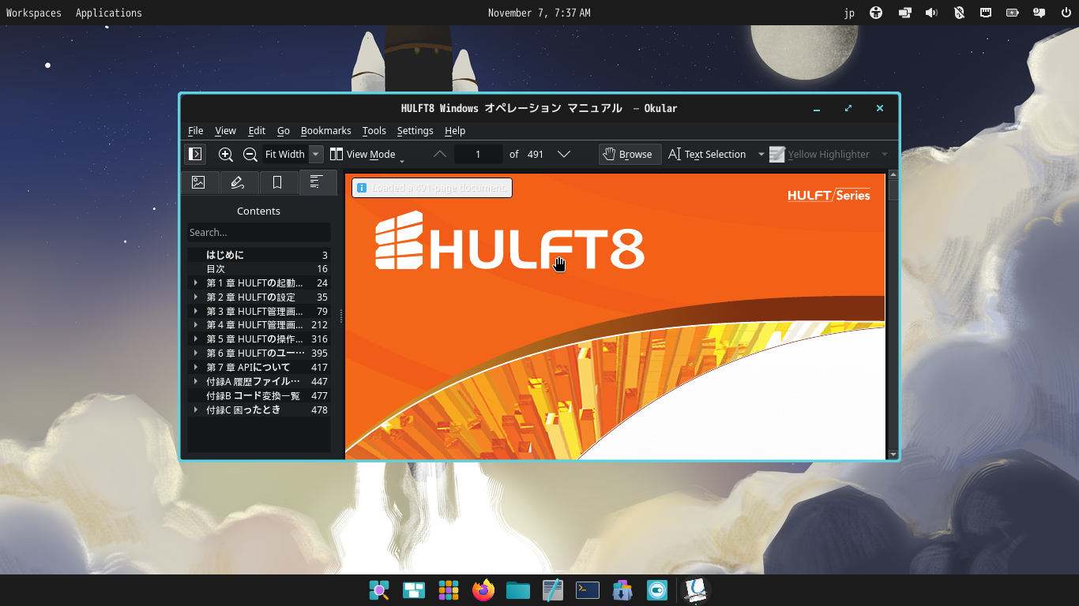Show the Bookmarks sidebar tab

coord(277,182)
